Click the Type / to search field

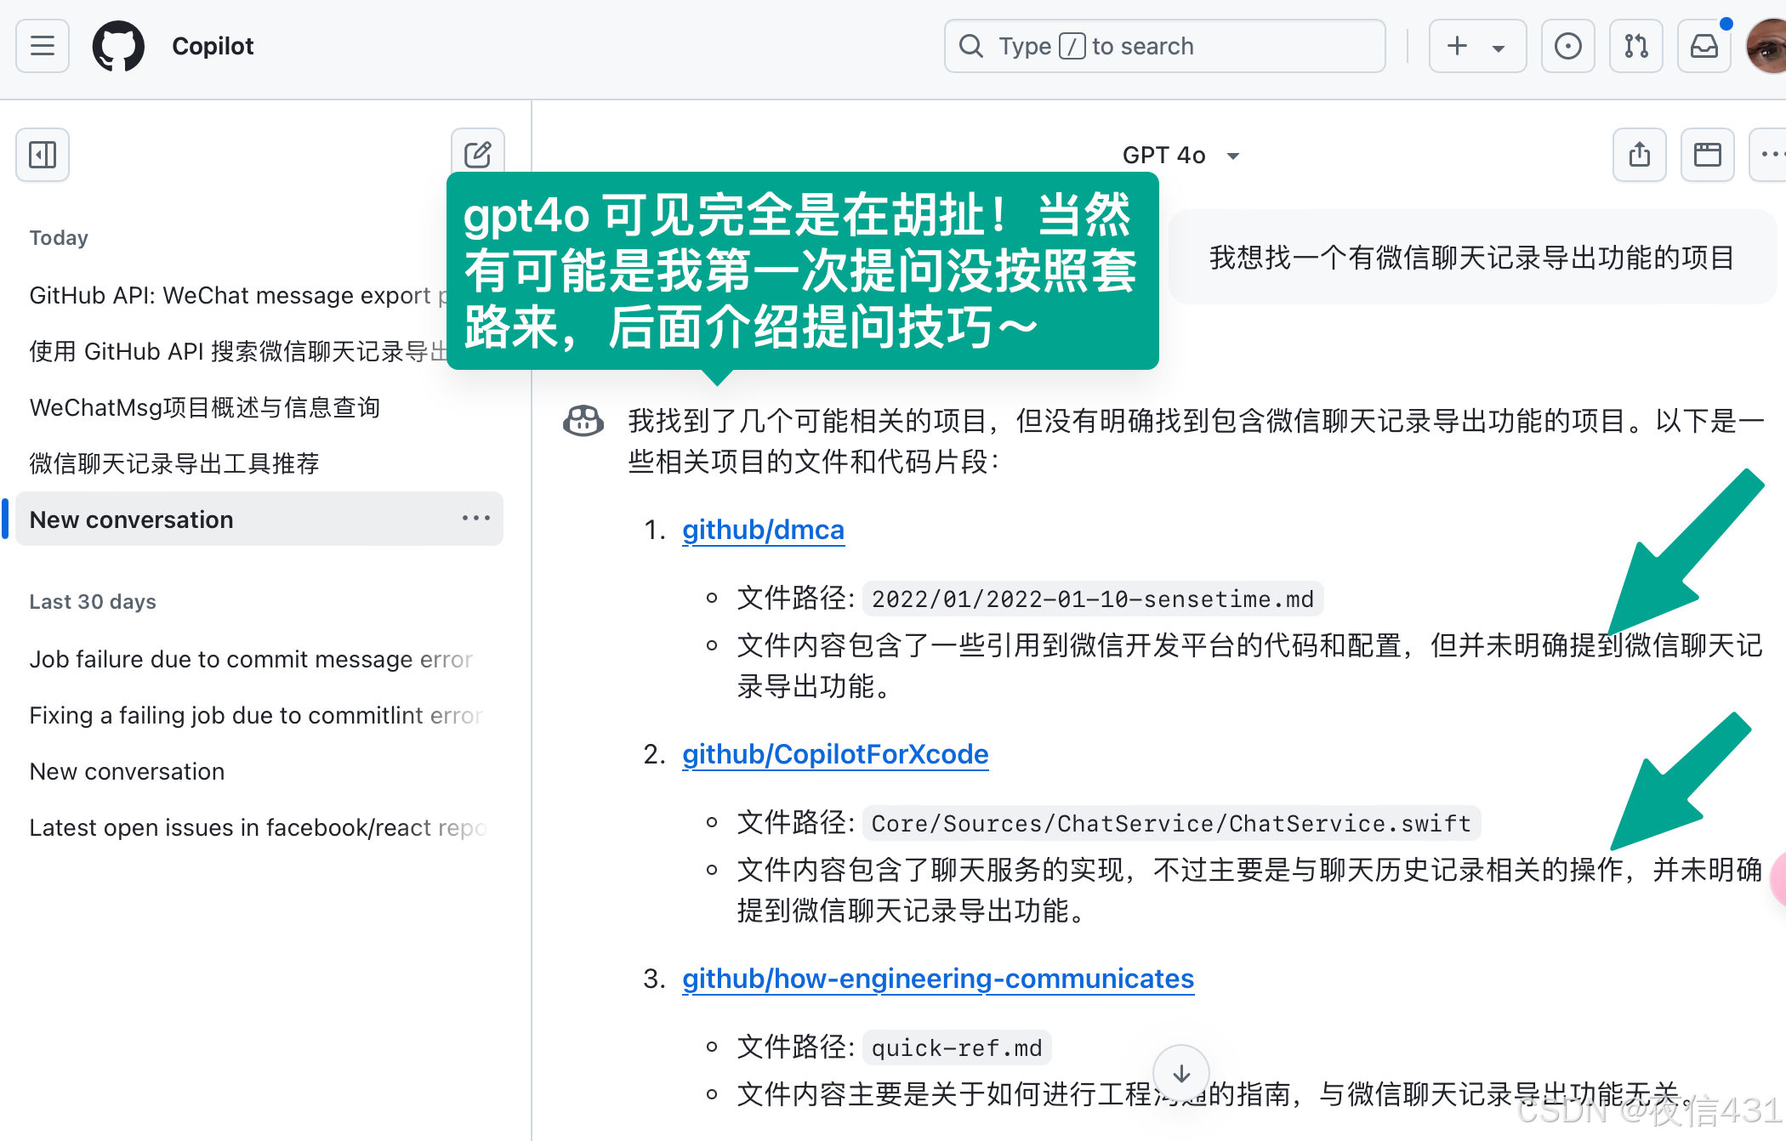pos(1163,46)
